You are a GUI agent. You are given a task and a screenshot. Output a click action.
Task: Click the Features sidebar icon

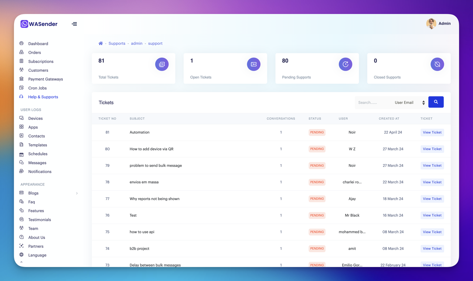[x=21, y=210]
